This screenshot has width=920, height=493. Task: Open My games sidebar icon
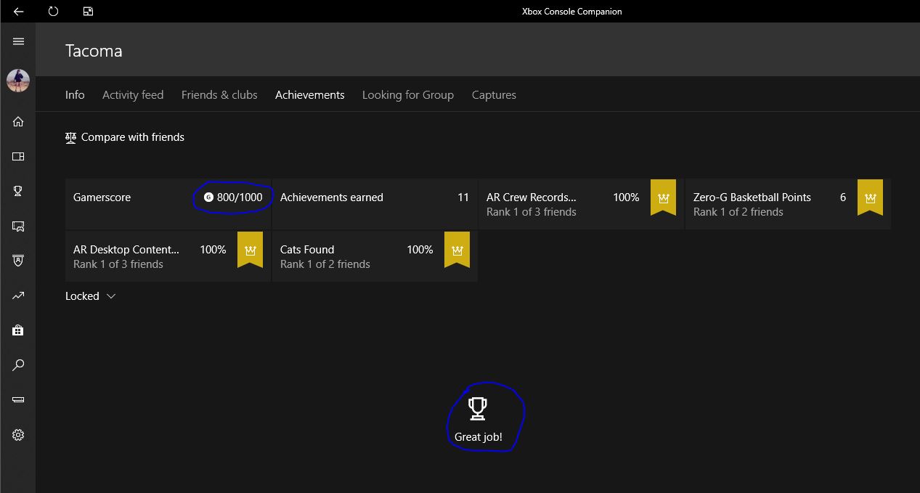click(x=18, y=156)
